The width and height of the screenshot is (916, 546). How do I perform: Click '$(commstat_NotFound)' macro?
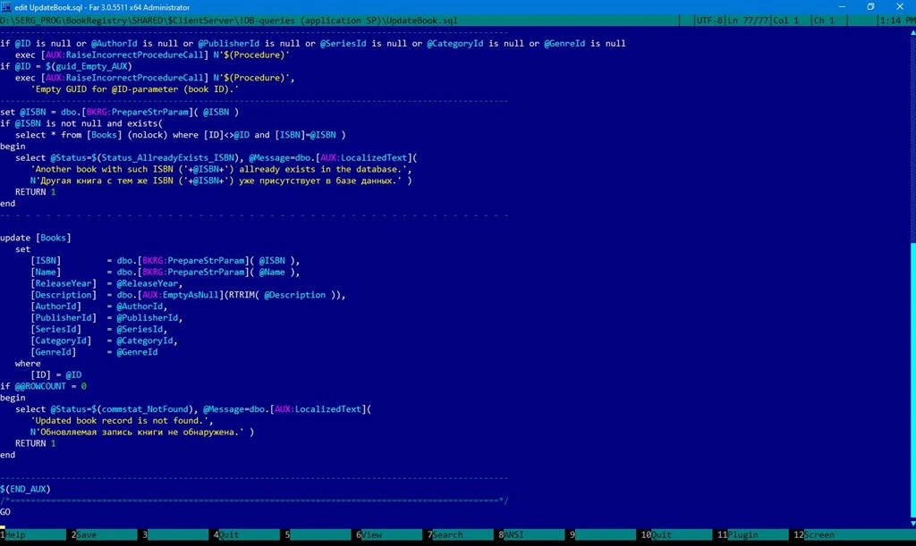145,409
